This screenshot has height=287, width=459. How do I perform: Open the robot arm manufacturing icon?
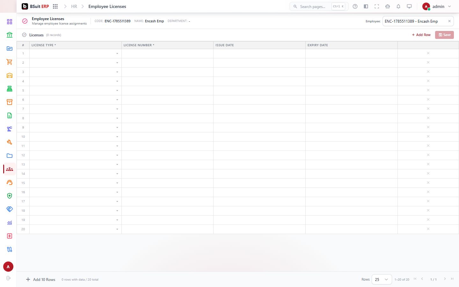pyautogui.click(x=10, y=129)
